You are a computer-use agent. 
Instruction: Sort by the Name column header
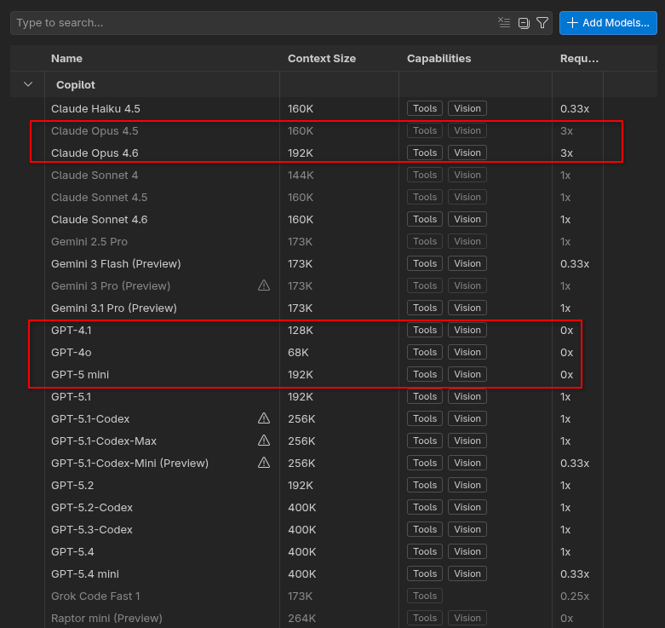pyautogui.click(x=66, y=59)
